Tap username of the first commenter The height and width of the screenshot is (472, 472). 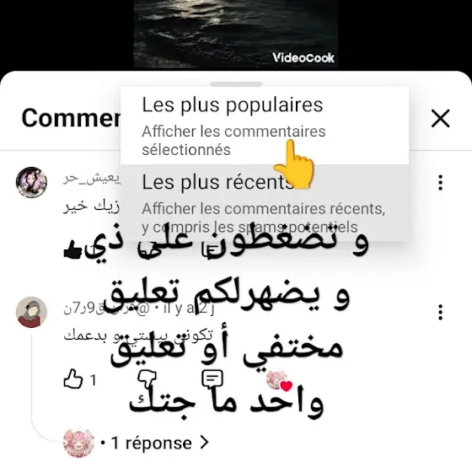[92, 180]
